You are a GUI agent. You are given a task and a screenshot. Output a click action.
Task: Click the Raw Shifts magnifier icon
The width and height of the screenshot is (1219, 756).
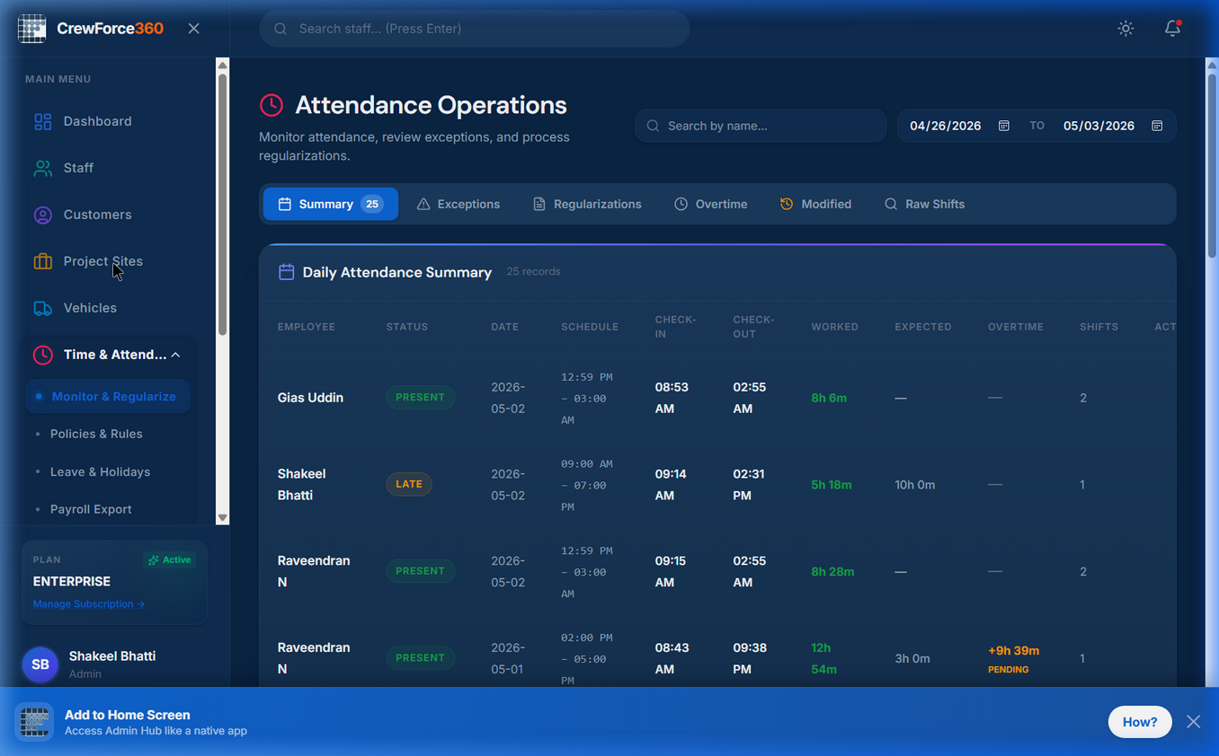click(891, 204)
